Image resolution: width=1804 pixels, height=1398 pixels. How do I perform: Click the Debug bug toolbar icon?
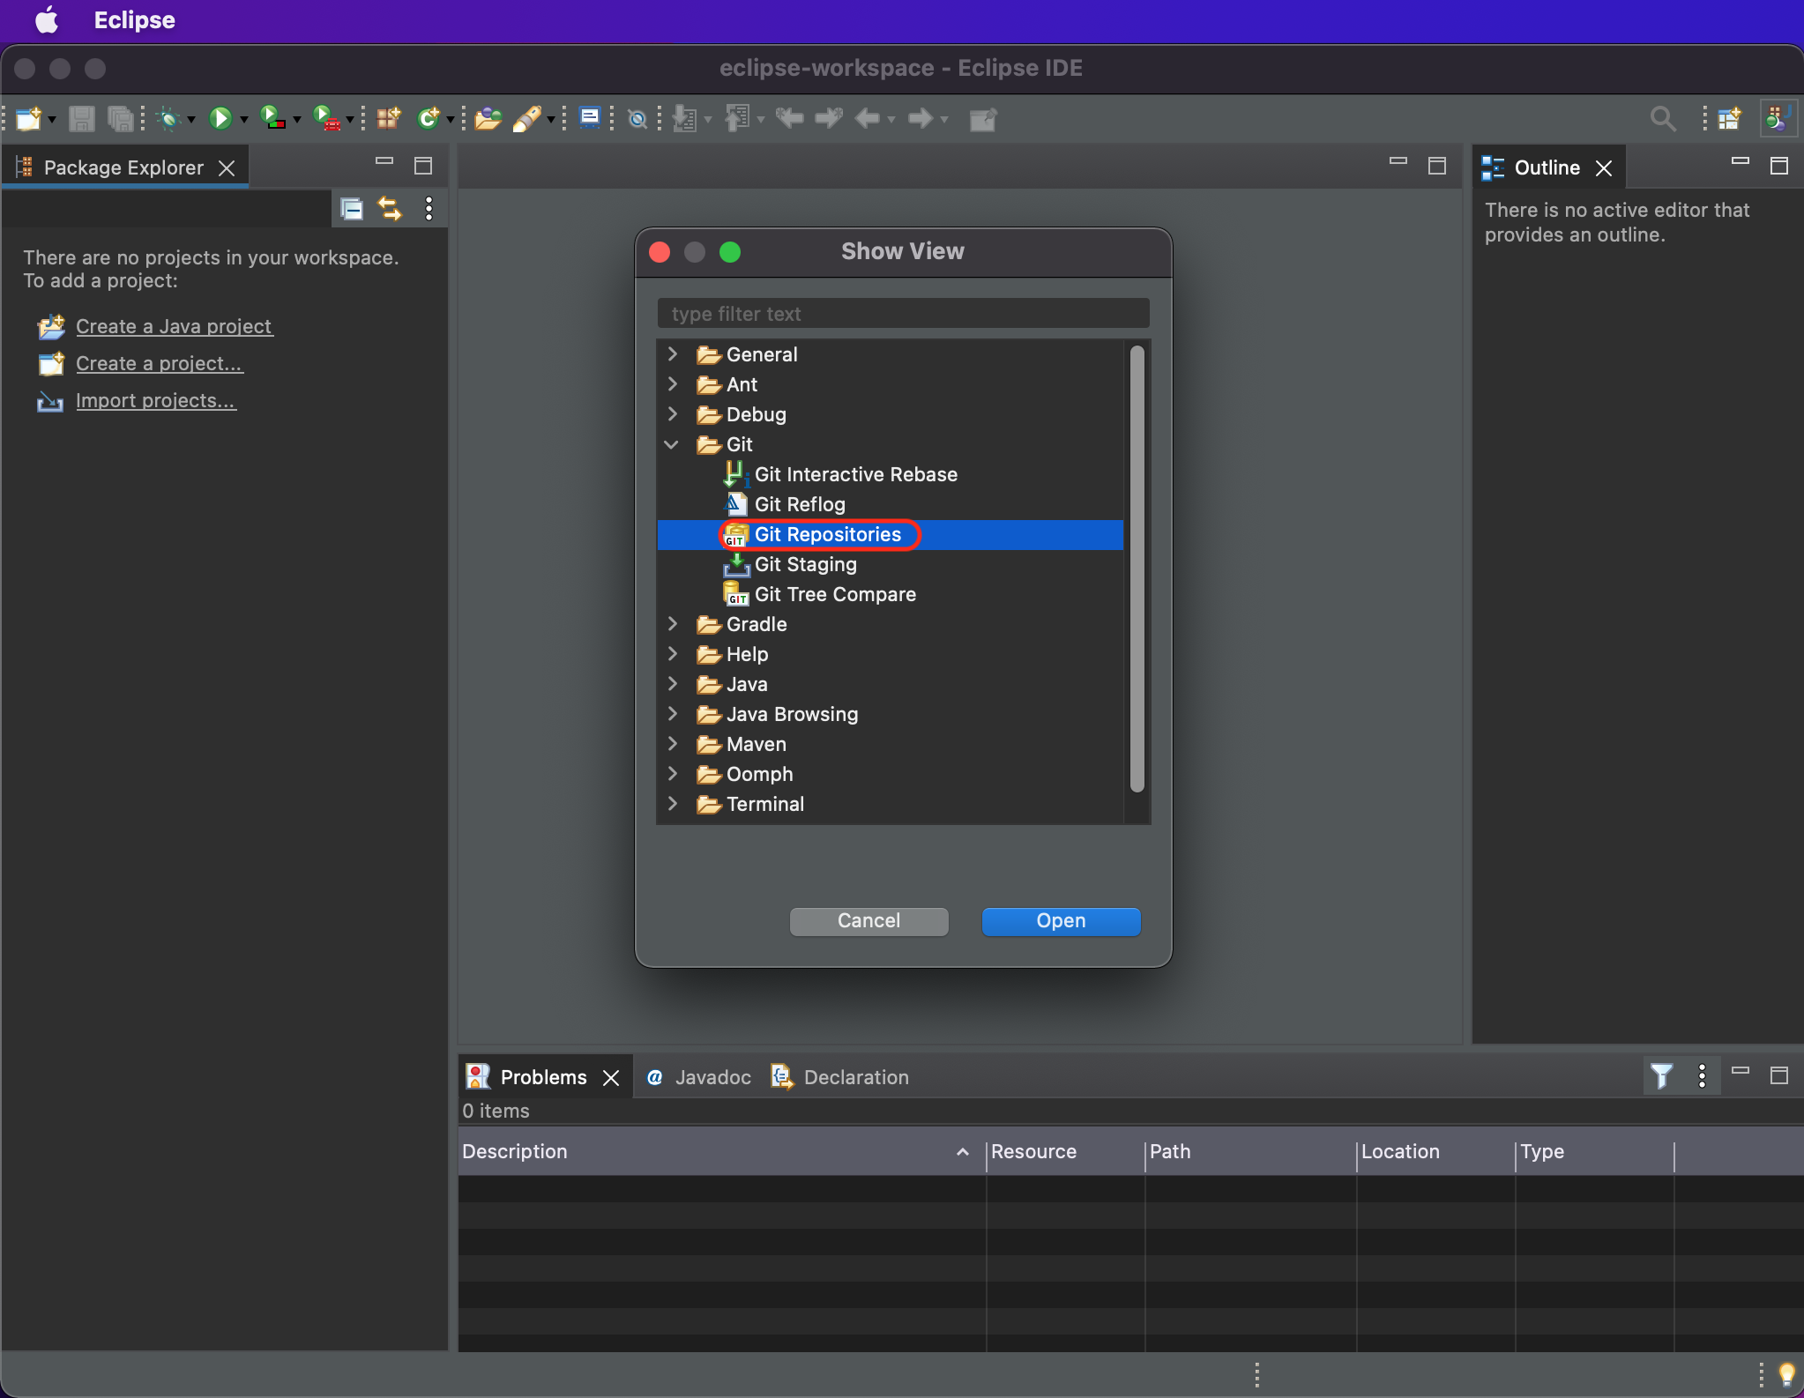168,118
